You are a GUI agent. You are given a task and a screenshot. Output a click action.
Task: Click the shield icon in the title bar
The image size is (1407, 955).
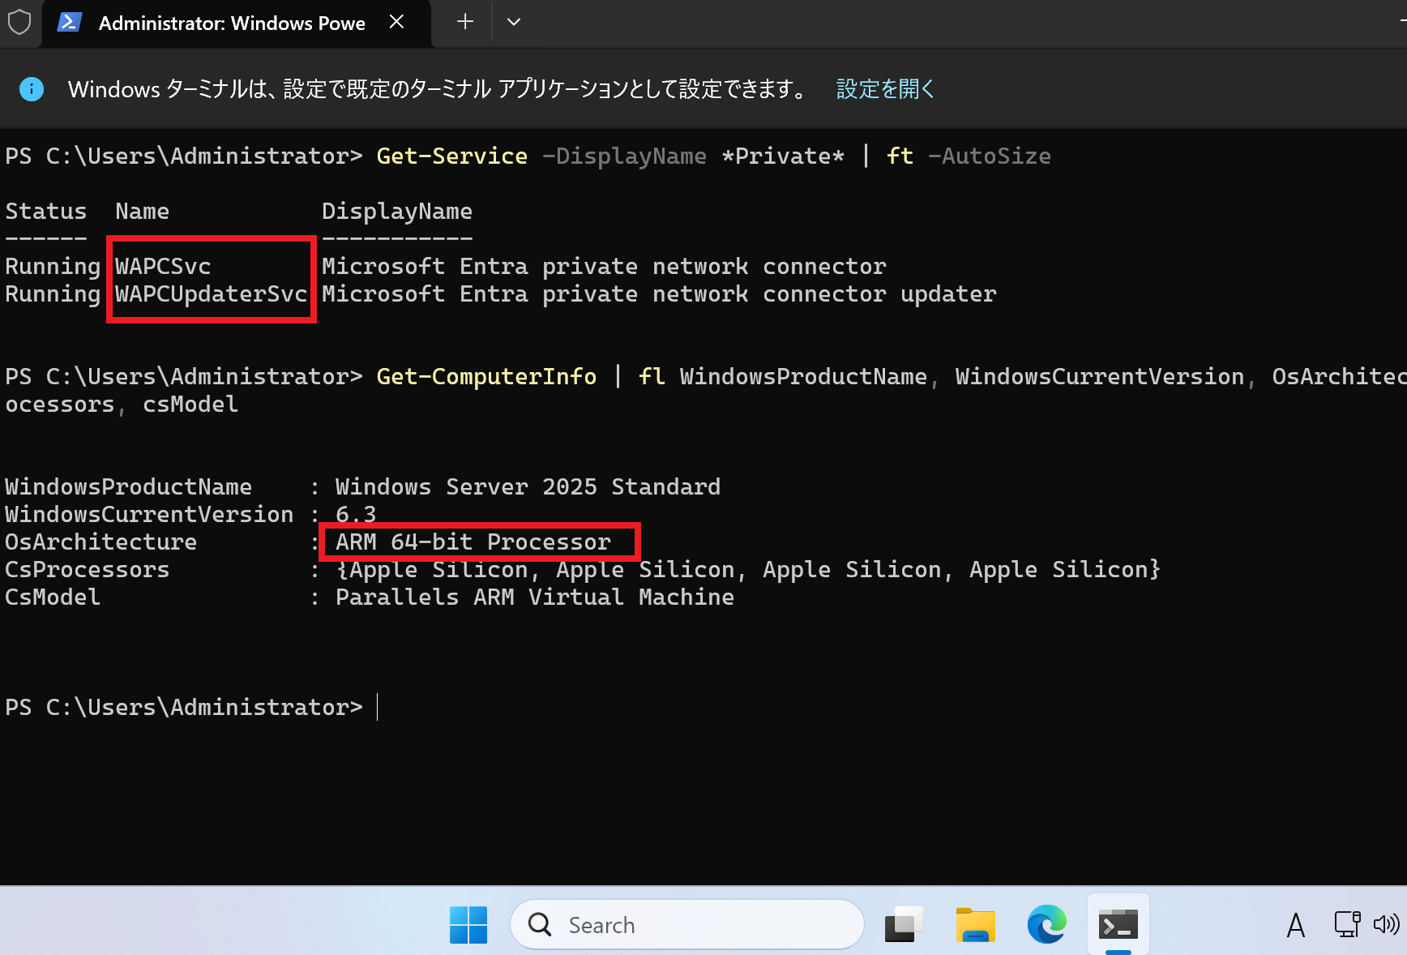pyautogui.click(x=19, y=22)
